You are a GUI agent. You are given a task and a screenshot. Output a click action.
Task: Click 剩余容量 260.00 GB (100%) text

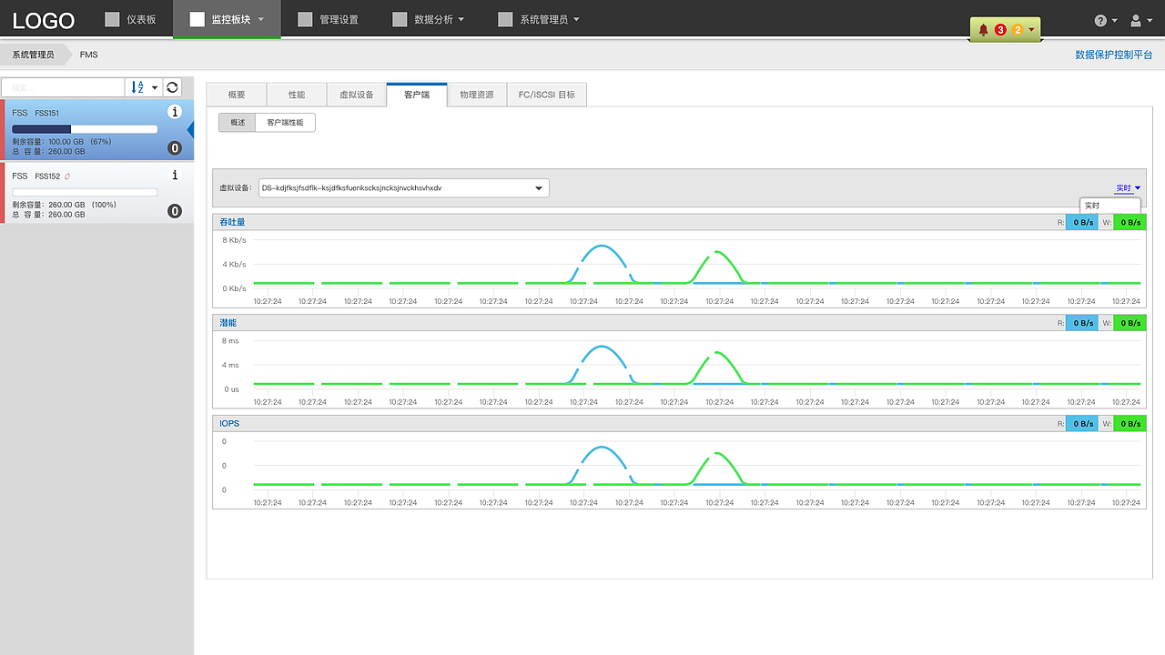click(x=64, y=205)
